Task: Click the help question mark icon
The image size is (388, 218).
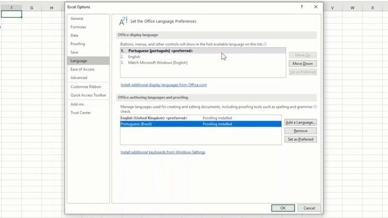Action: 302,7
